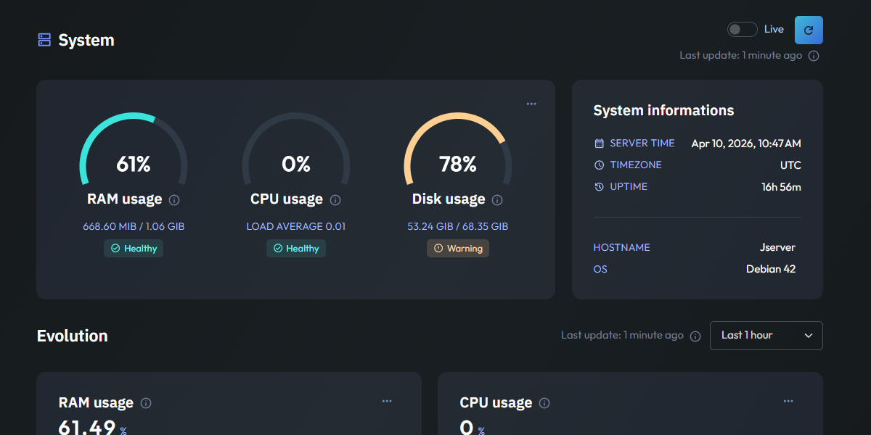Click info icon beside Disk usage gauge label
The height and width of the screenshot is (435, 871).
coord(497,200)
